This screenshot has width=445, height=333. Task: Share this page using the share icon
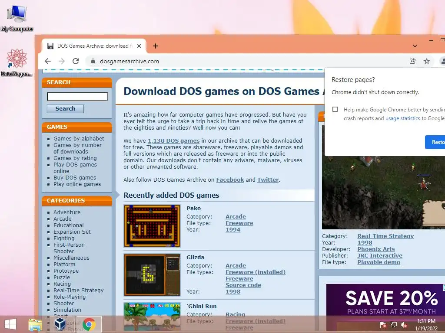[x=413, y=61]
